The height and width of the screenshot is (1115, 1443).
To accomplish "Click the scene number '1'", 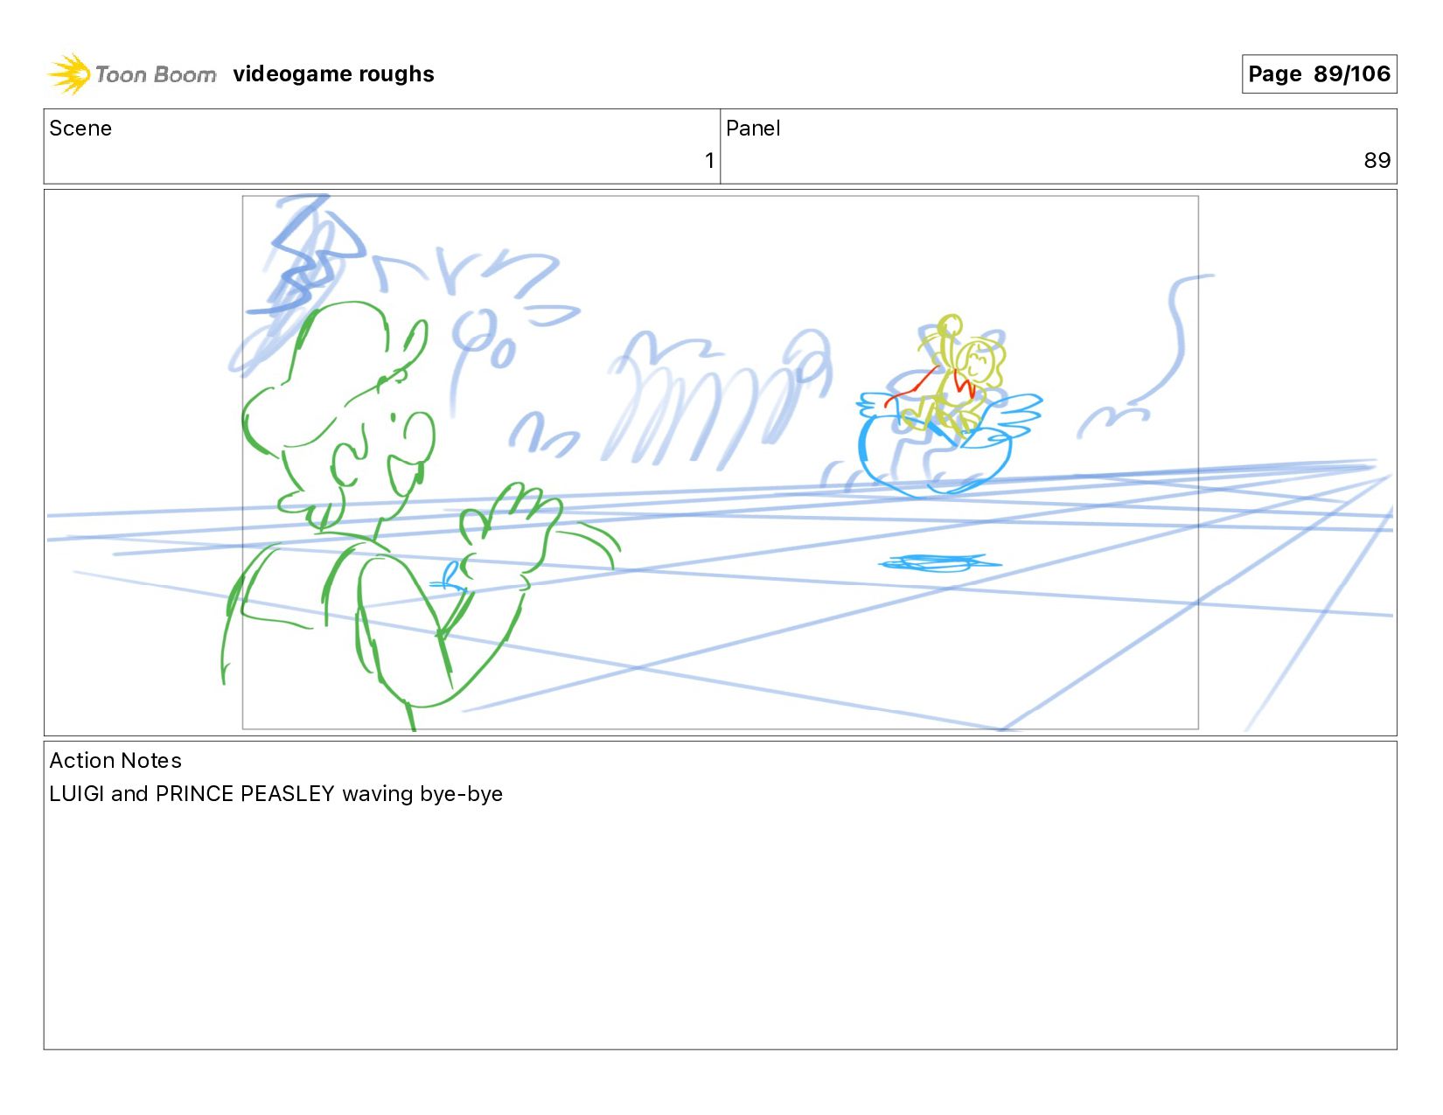I will (x=709, y=161).
